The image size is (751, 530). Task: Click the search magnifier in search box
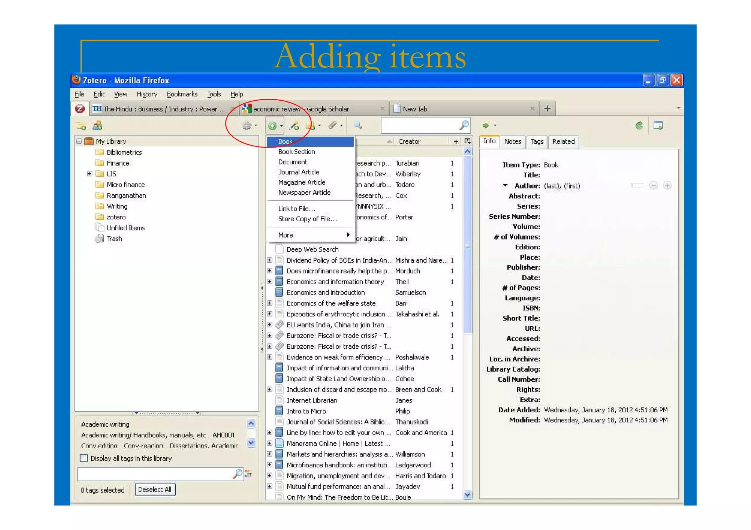(464, 125)
